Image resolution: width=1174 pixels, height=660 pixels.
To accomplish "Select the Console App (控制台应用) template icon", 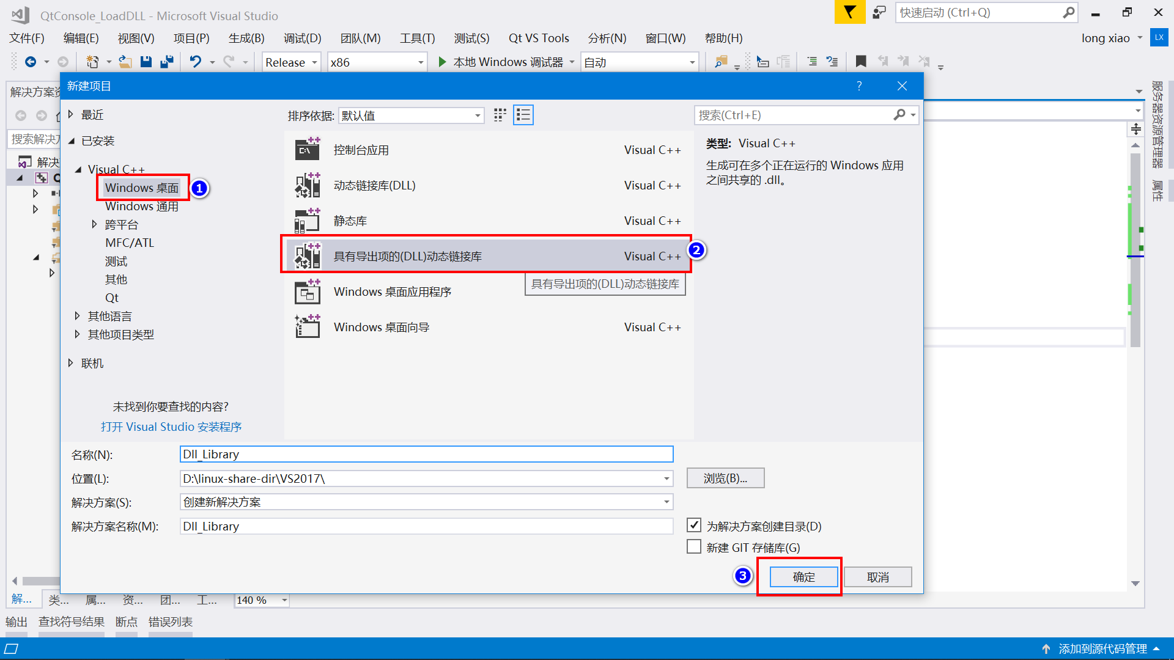I will [x=308, y=150].
